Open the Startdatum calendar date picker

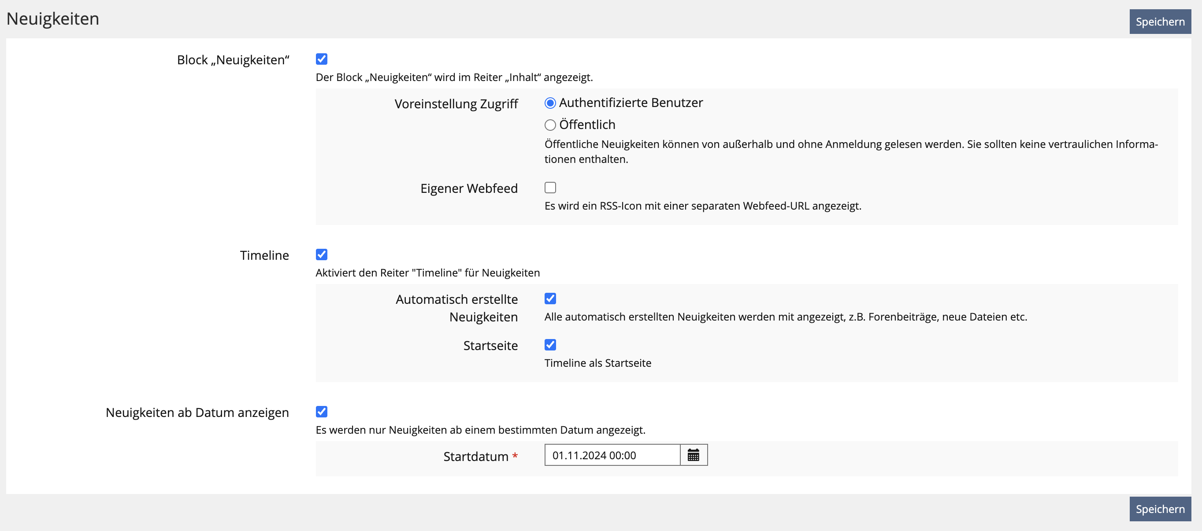[694, 455]
